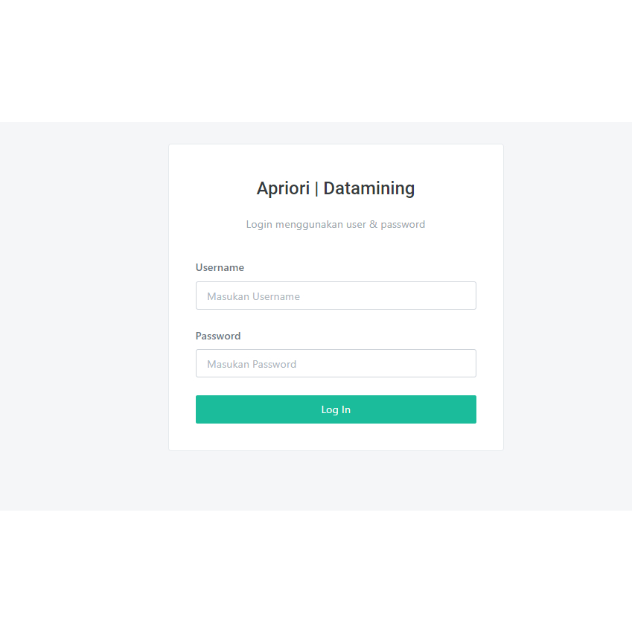Click the Masukan Password placeholder text
Screen dimensions: 632x632
252,364
